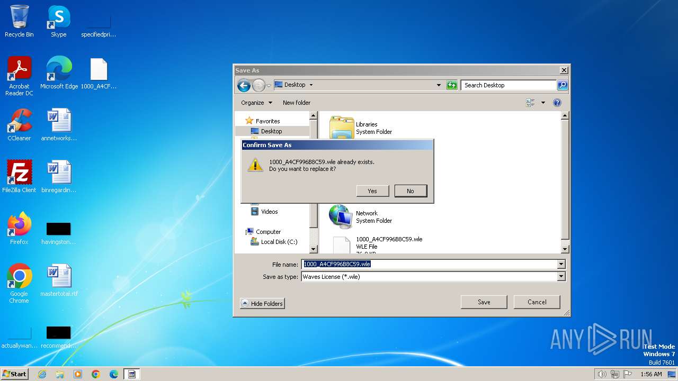Screen dimensions: 678x381
Task: Open Windows Media Player from taskbar
Action: [x=78, y=374]
